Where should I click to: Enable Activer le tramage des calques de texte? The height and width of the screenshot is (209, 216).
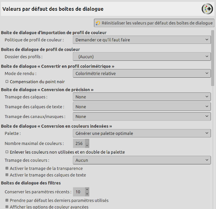pos(7,175)
